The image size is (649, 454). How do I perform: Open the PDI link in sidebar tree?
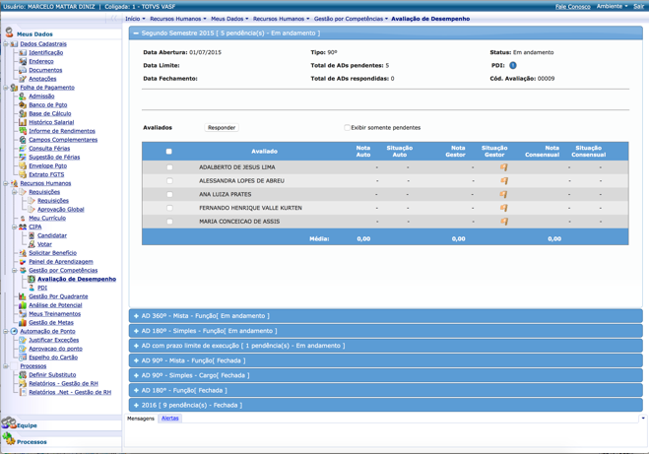pos(42,288)
